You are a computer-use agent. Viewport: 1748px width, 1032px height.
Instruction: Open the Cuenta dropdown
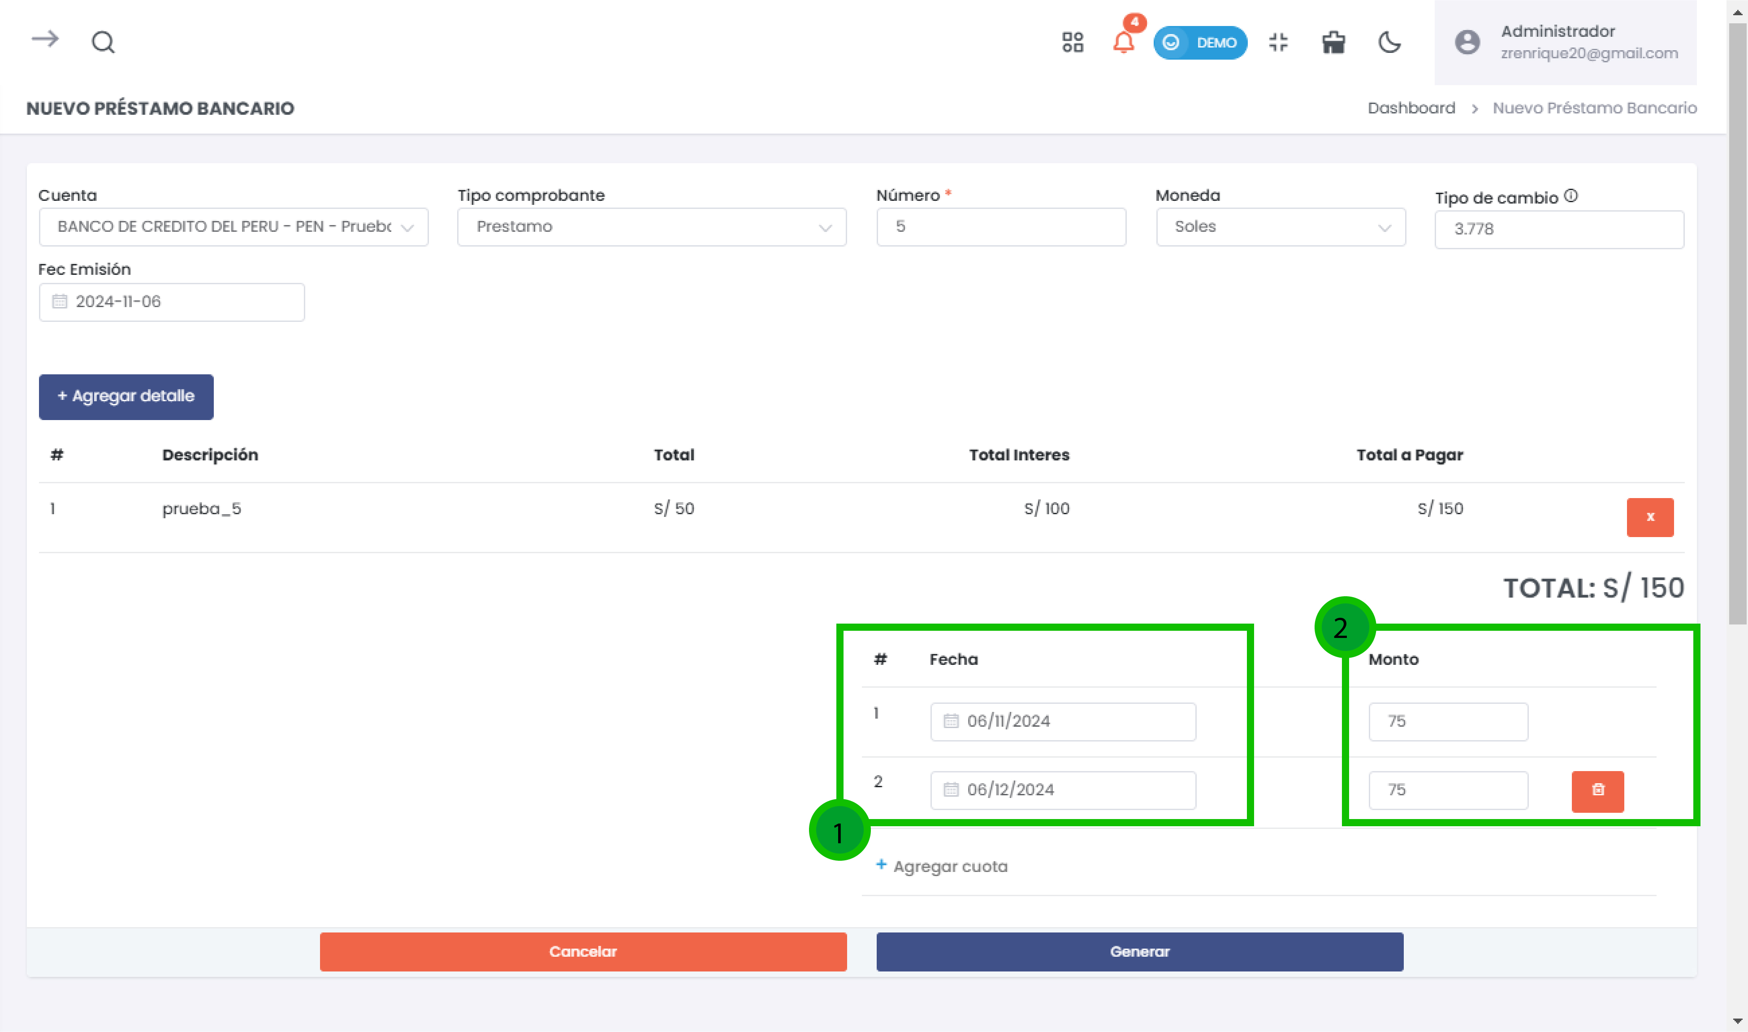[x=234, y=227]
